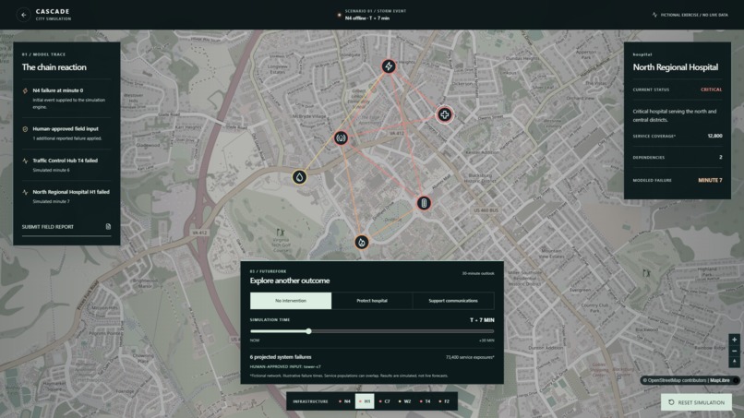The image size is (744, 418).
Task: Select the hospital node with medical cross
Action: click(444, 114)
